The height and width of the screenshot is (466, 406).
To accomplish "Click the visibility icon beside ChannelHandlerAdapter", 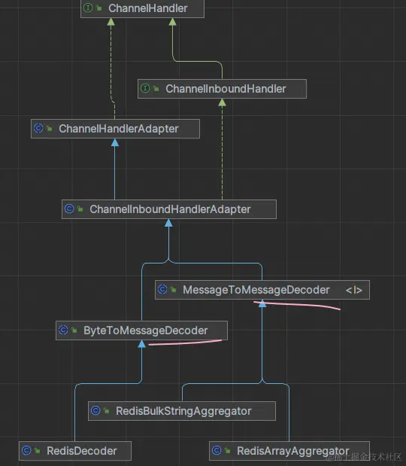I will pyautogui.click(x=50, y=129).
